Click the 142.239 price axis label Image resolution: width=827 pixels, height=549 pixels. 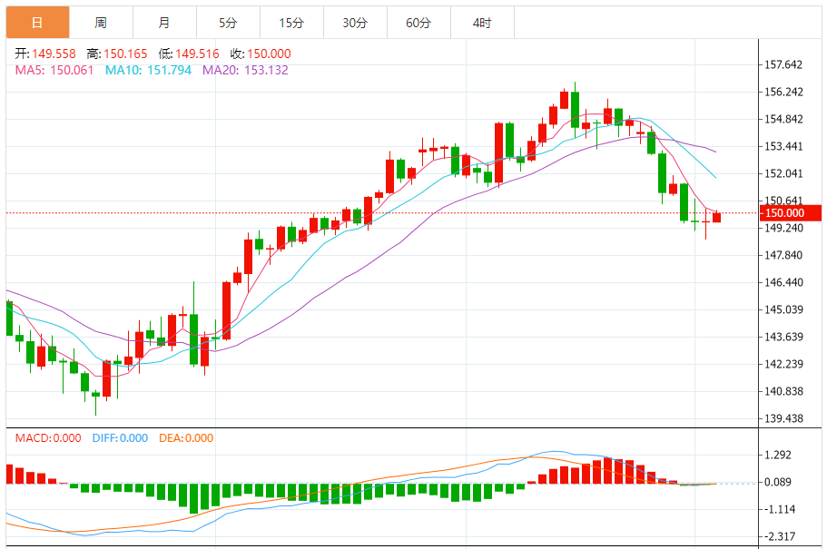[783, 364]
